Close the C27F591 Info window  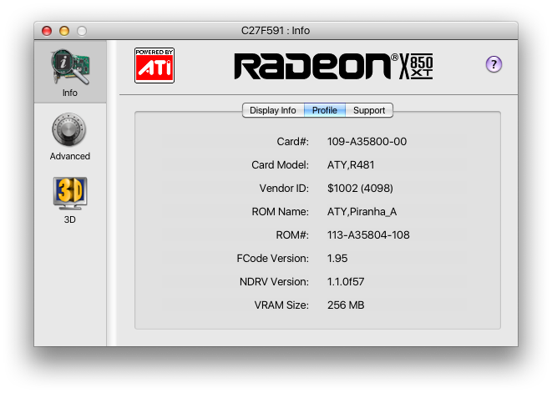coord(47,31)
